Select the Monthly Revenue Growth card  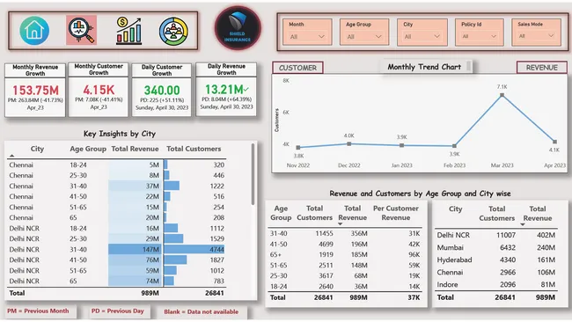pos(35,90)
